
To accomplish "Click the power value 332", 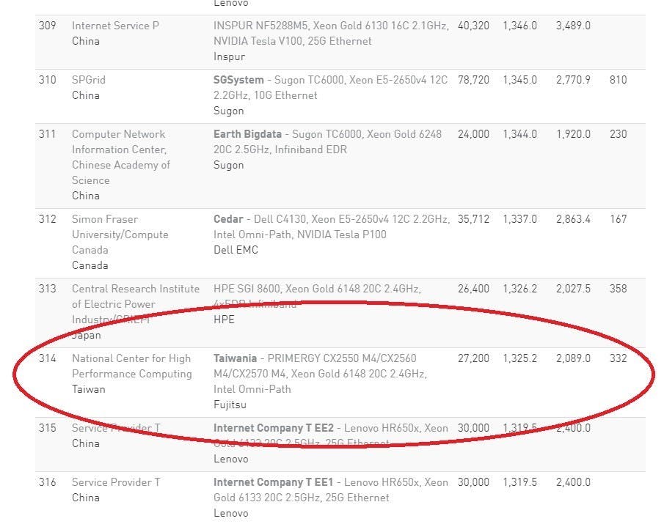I will click(x=618, y=358).
